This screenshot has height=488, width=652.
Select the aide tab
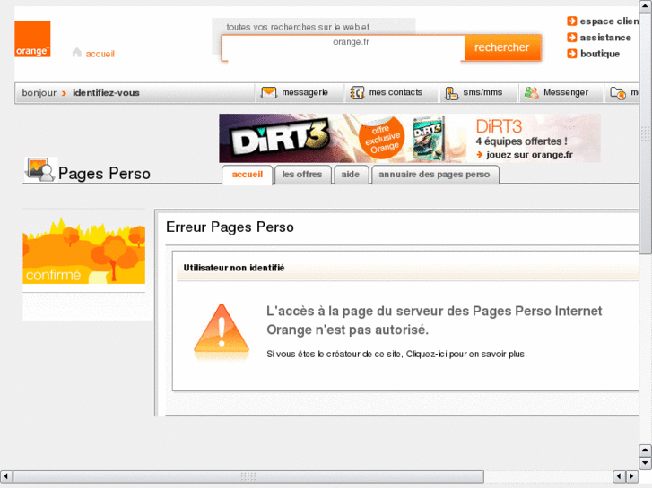[351, 175]
